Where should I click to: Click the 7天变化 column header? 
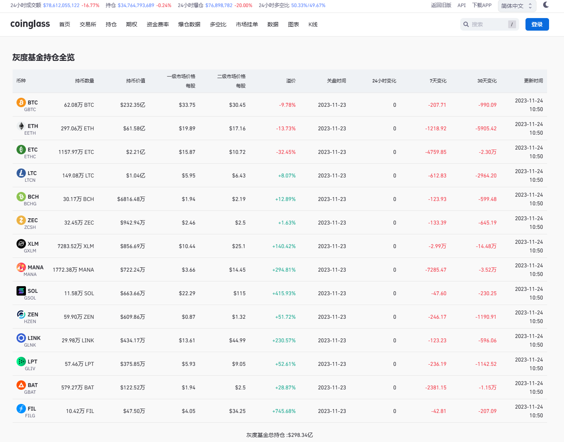pyautogui.click(x=438, y=81)
